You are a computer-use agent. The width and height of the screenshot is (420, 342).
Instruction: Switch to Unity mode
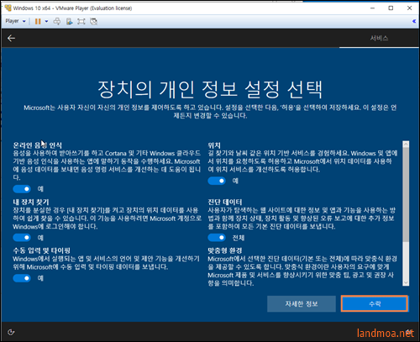tap(93, 21)
